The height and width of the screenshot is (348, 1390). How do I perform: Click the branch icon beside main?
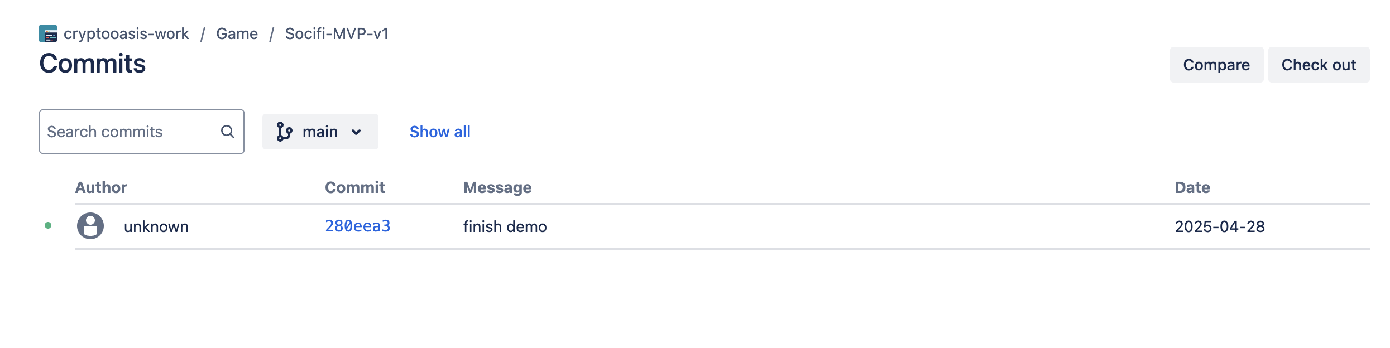pos(284,132)
